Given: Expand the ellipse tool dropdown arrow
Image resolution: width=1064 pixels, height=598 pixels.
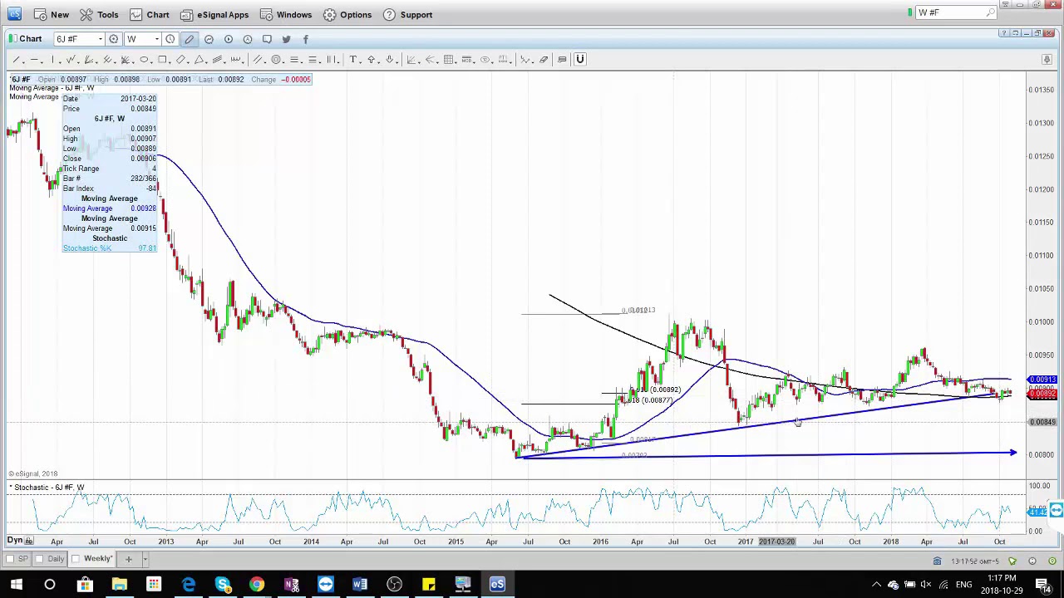Looking at the screenshot, I should point(152,61).
